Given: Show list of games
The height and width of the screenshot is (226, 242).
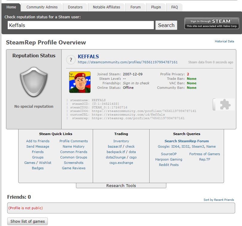Looking at the screenshot, I should (28, 221).
